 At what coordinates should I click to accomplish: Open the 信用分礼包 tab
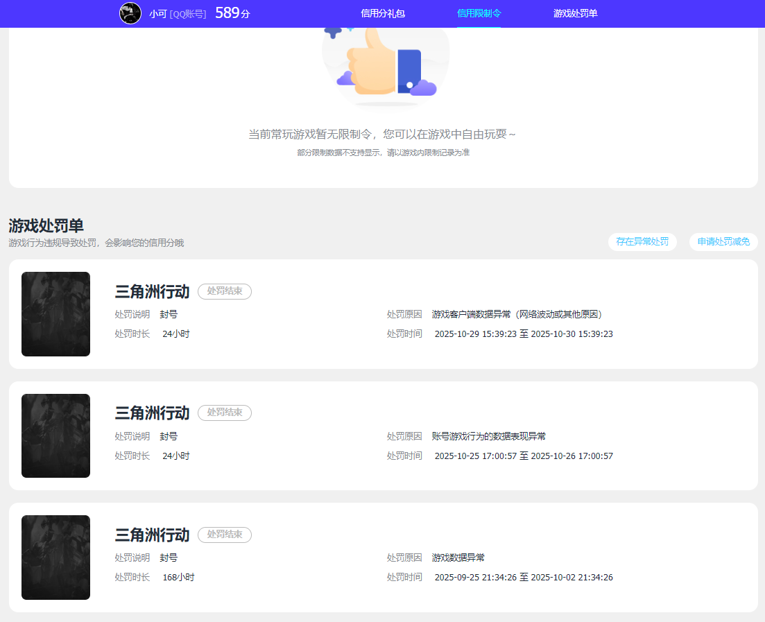(383, 14)
